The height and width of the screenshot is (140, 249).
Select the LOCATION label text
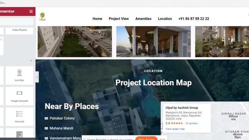[x=153, y=71]
